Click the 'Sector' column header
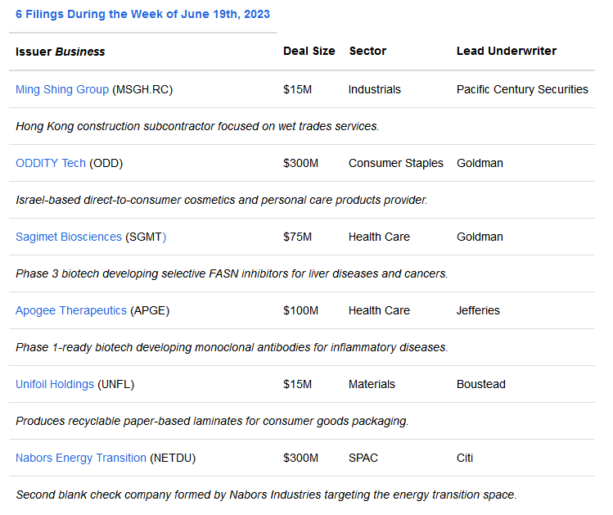The image size is (613, 515). (x=367, y=51)
